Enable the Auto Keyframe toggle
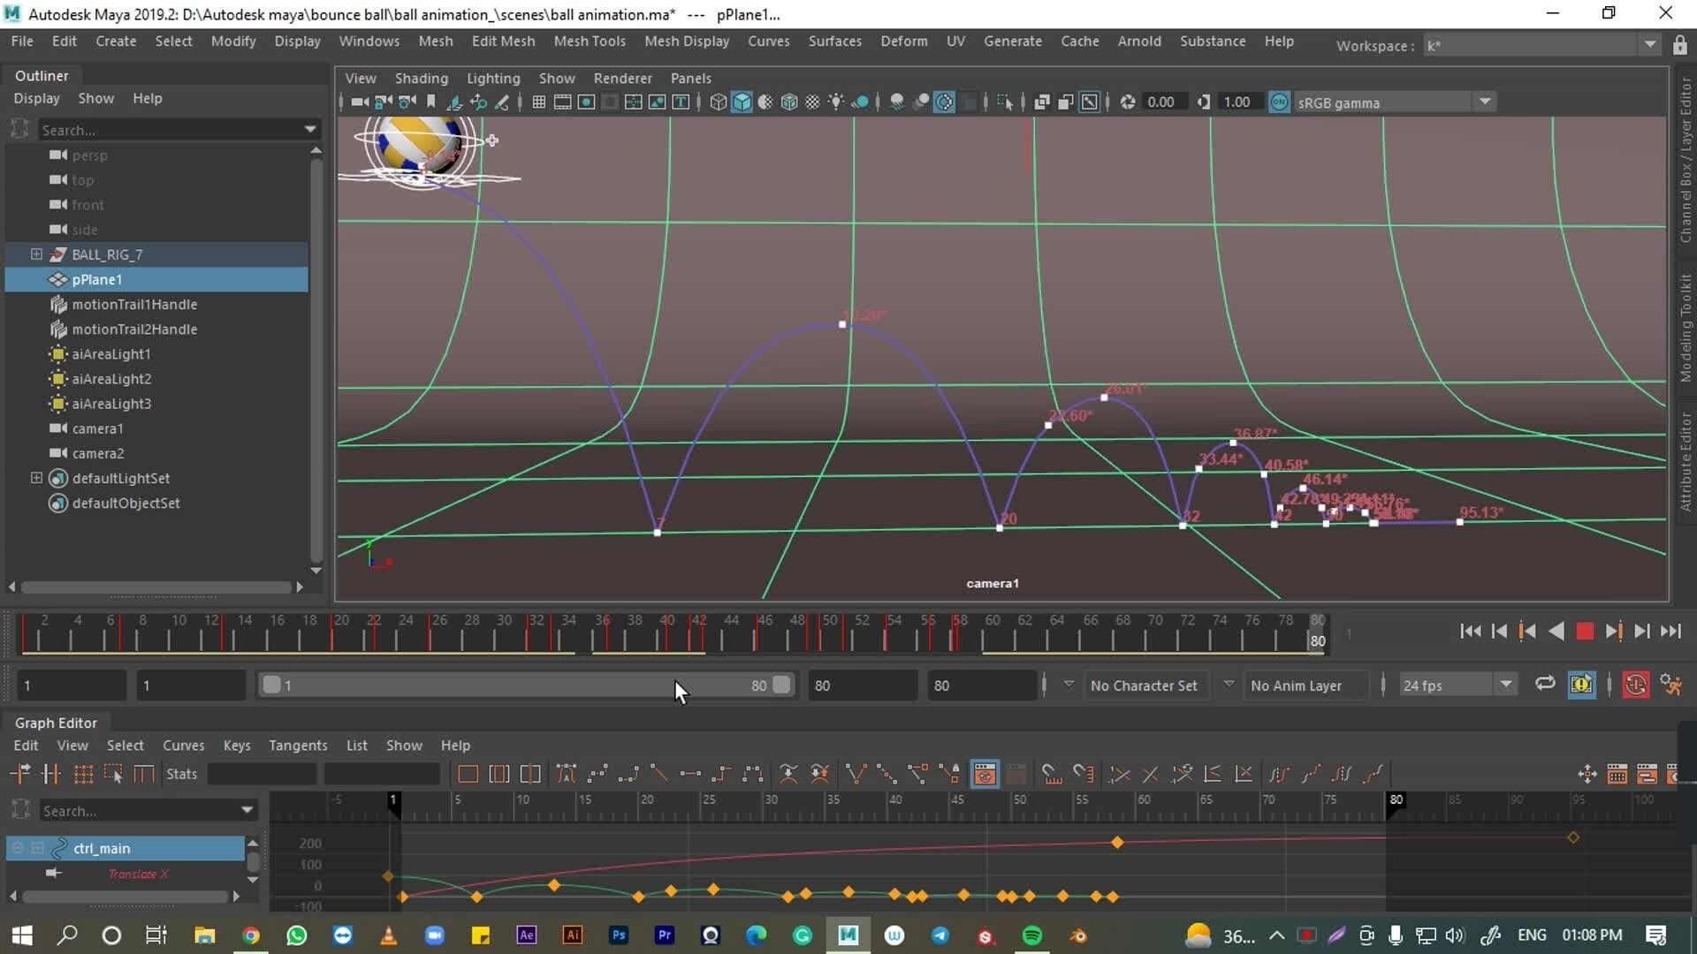 tap(1634, 685)
